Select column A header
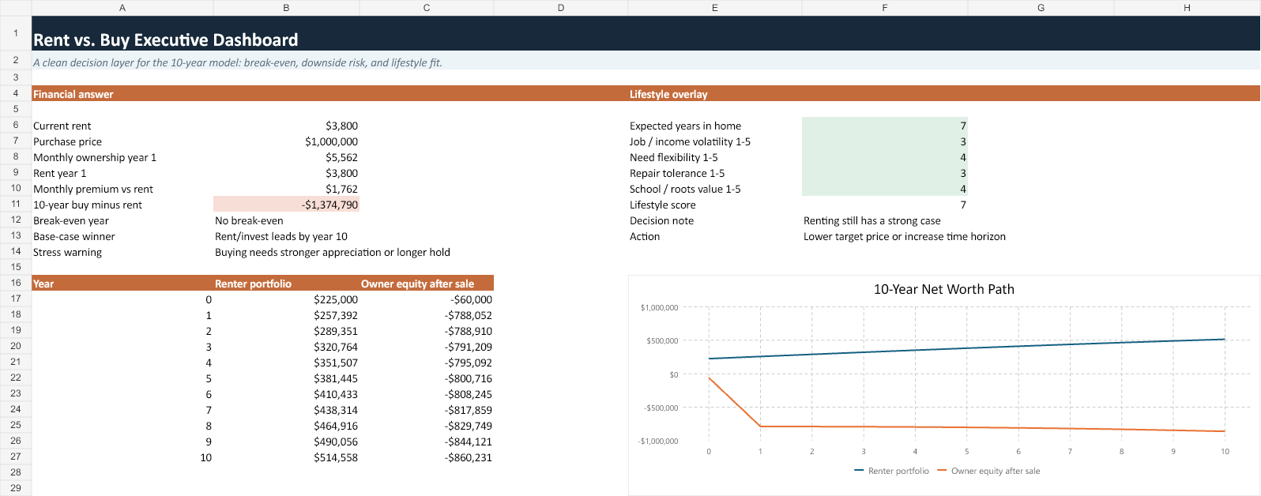Image resolution: width=1261 pixels, height=496 pixels. click(122, 7)
